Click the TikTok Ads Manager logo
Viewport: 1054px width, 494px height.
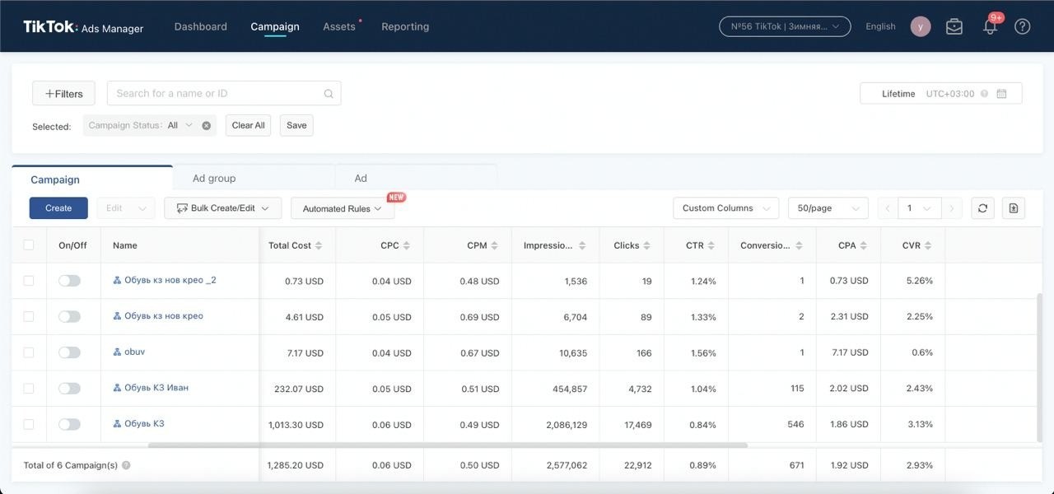pyautogui.click(x=83, y=27)
